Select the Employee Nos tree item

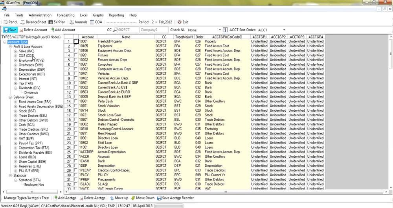pos(34,185)
